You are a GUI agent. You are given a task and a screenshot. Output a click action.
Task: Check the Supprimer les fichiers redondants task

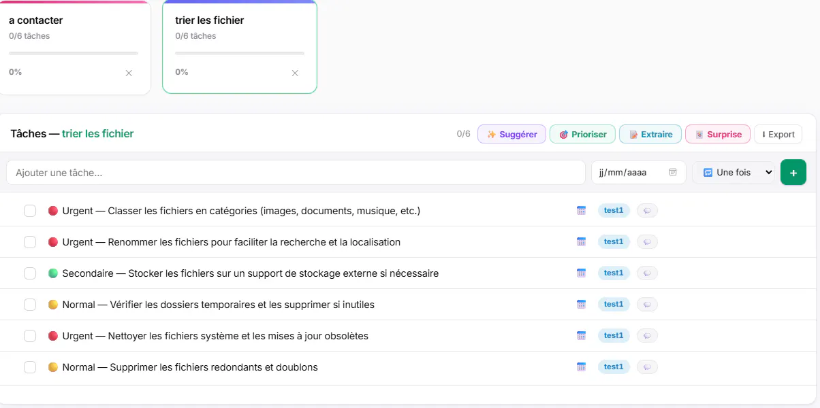[30, 367]
